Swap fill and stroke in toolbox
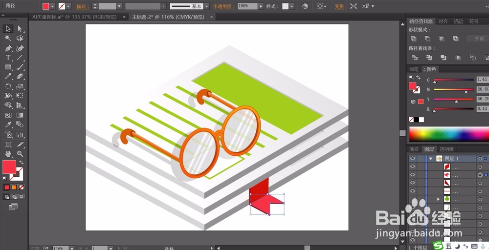The image size is (489, 250). click(21, 162)
